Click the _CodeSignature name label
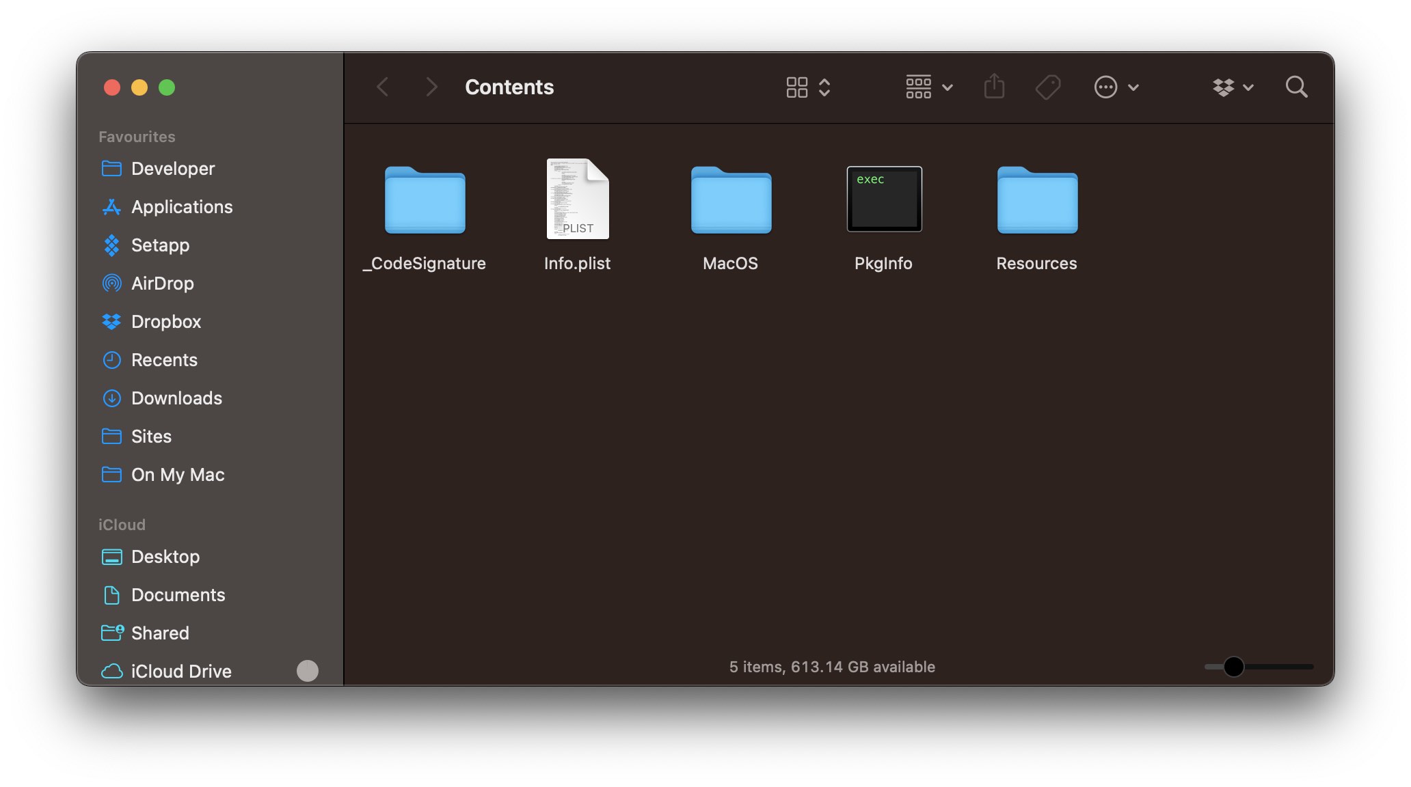 point(425,264)
